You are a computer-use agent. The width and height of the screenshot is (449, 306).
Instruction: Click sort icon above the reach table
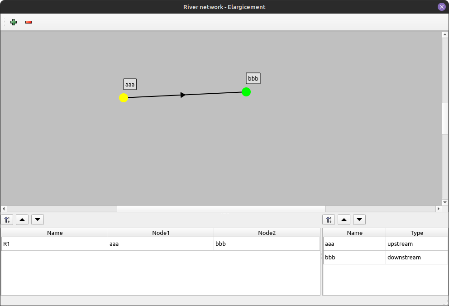coord(7,220)
